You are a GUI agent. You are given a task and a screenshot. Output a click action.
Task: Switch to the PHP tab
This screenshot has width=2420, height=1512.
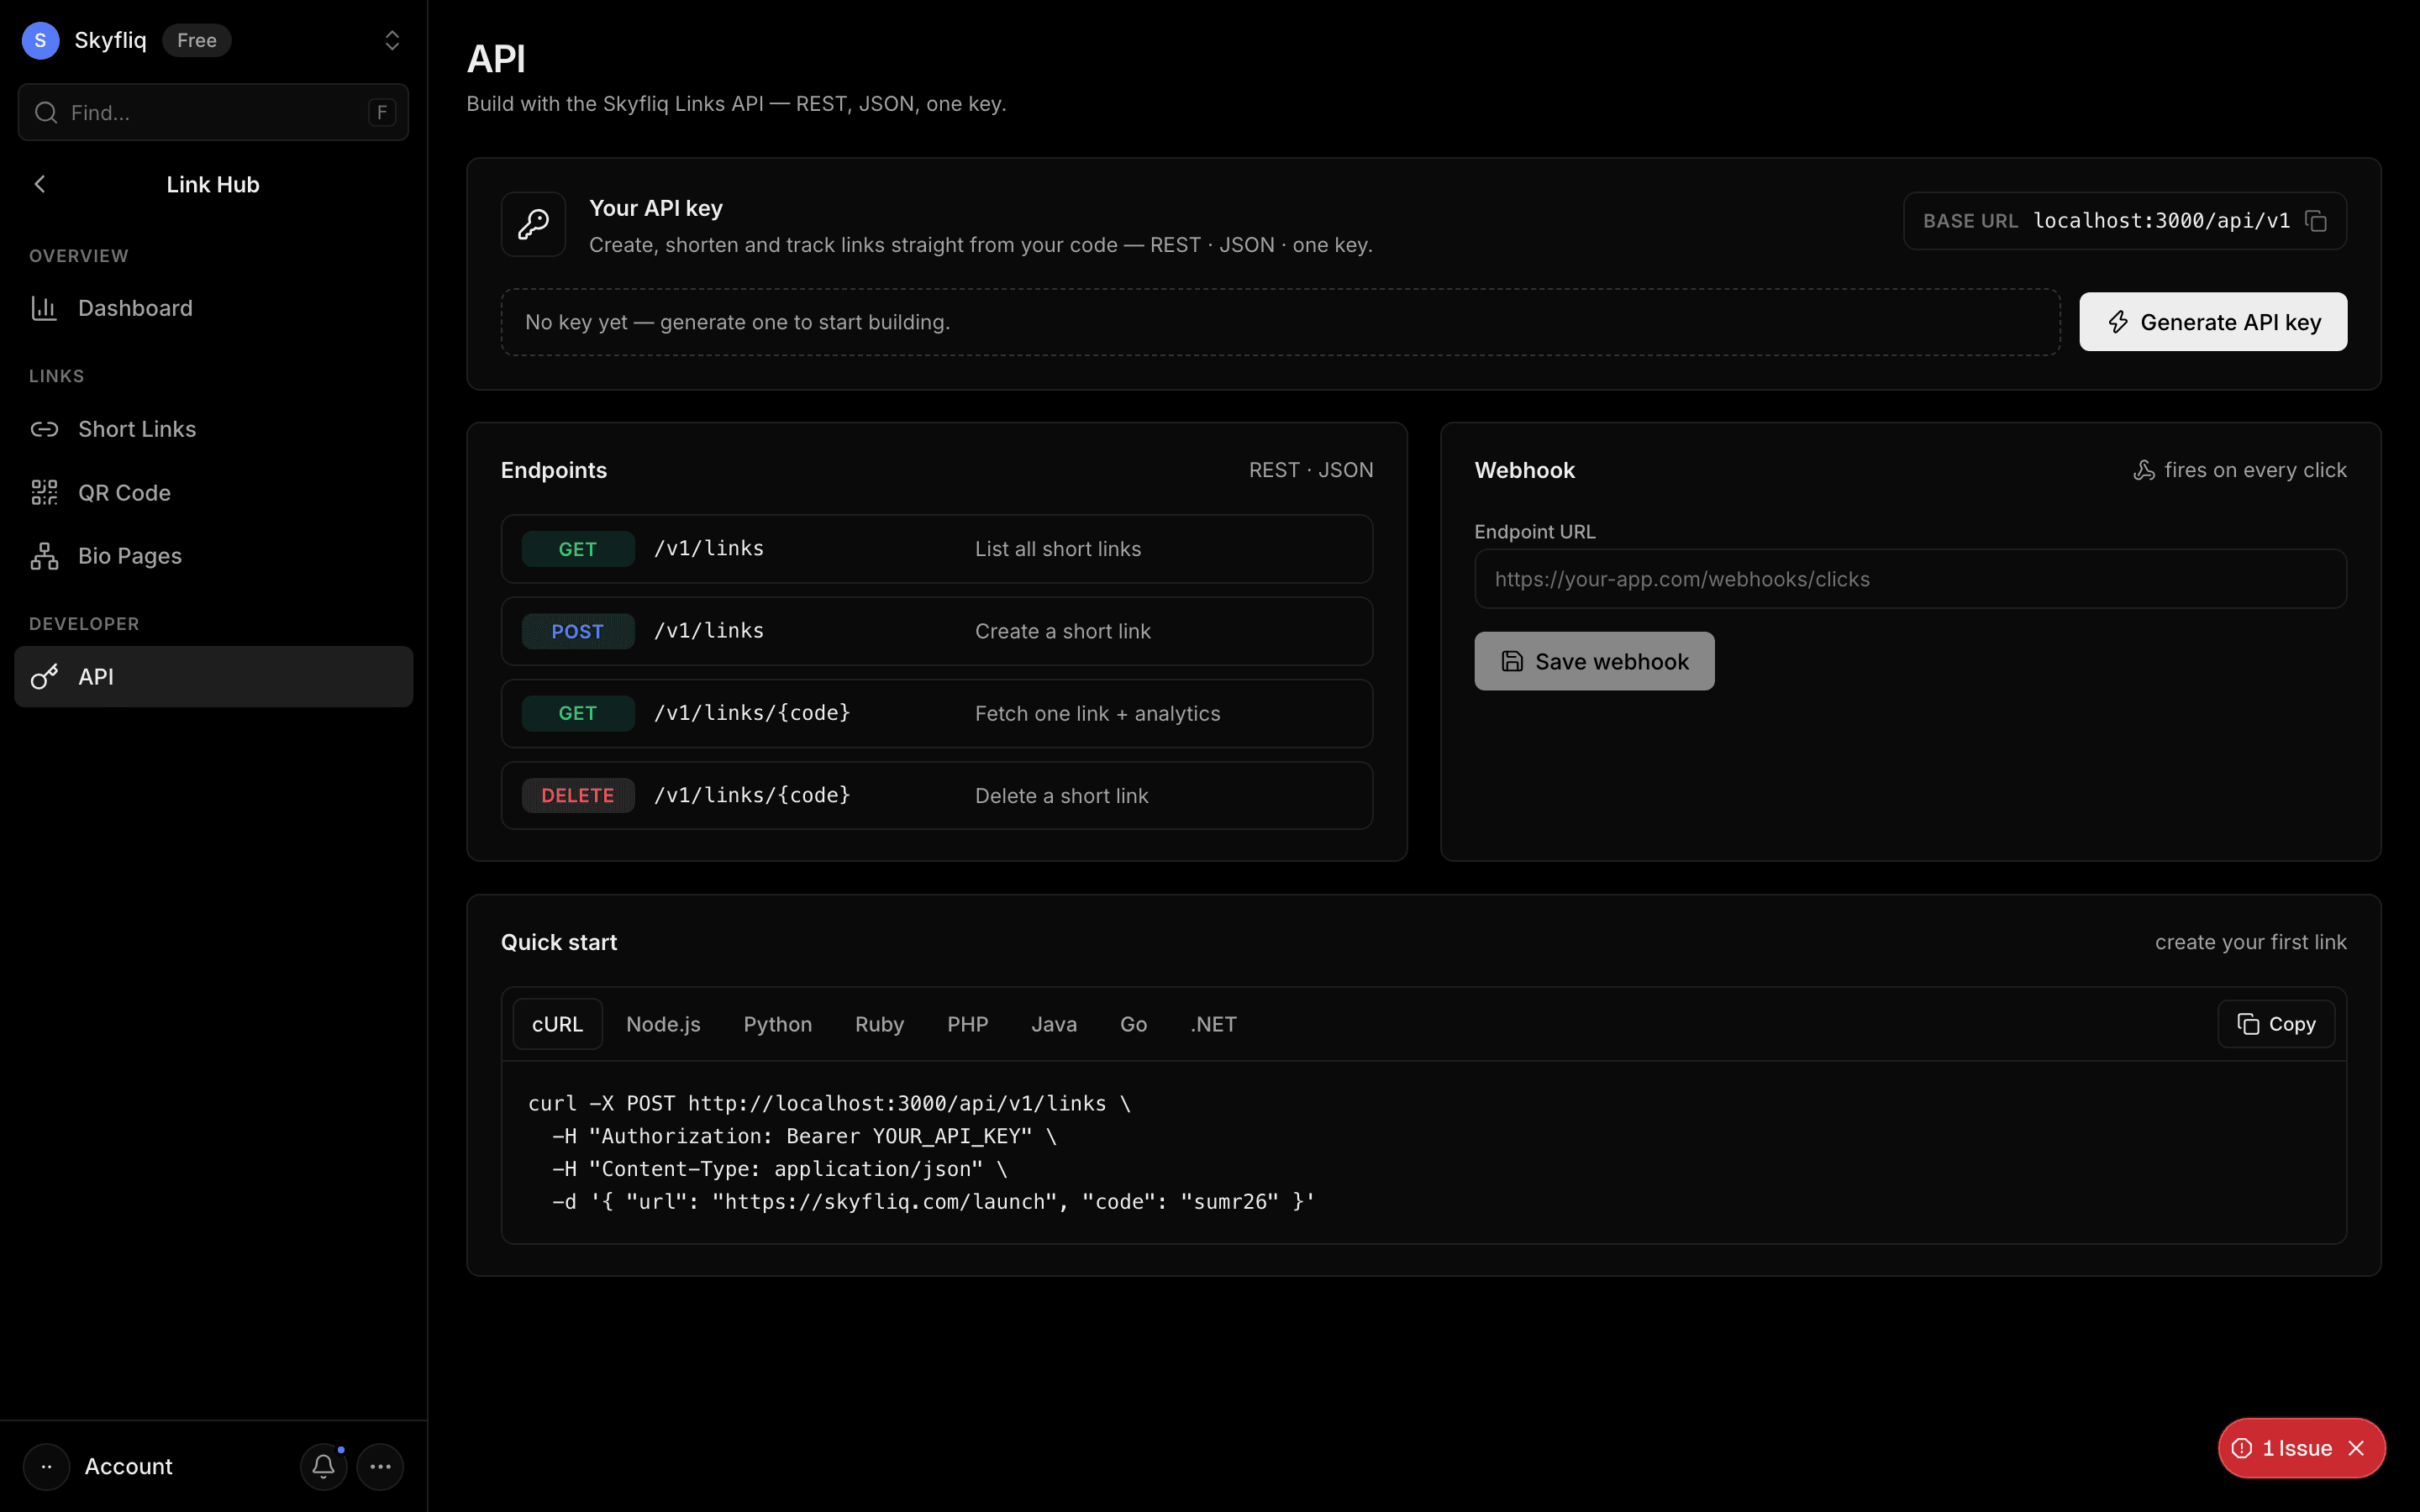point(967,1024)
